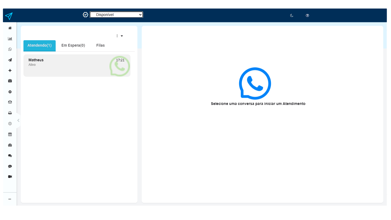Open the dashboard gauge sidebar icon
Viewport: 391px width, 220px height.
point(10,145)
